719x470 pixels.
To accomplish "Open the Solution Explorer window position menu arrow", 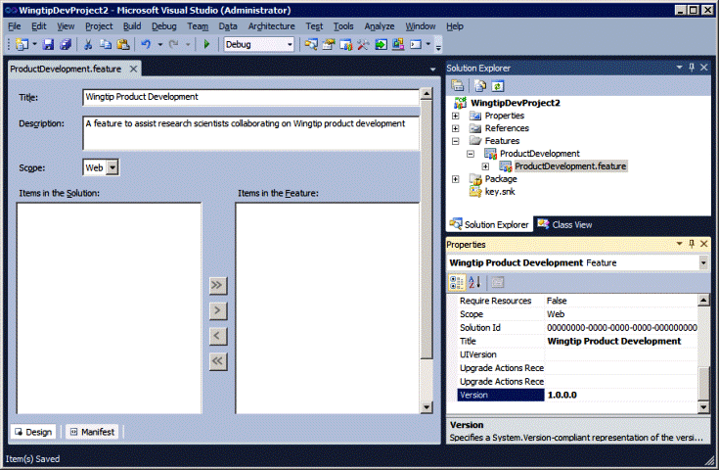I will click(679, 68).
